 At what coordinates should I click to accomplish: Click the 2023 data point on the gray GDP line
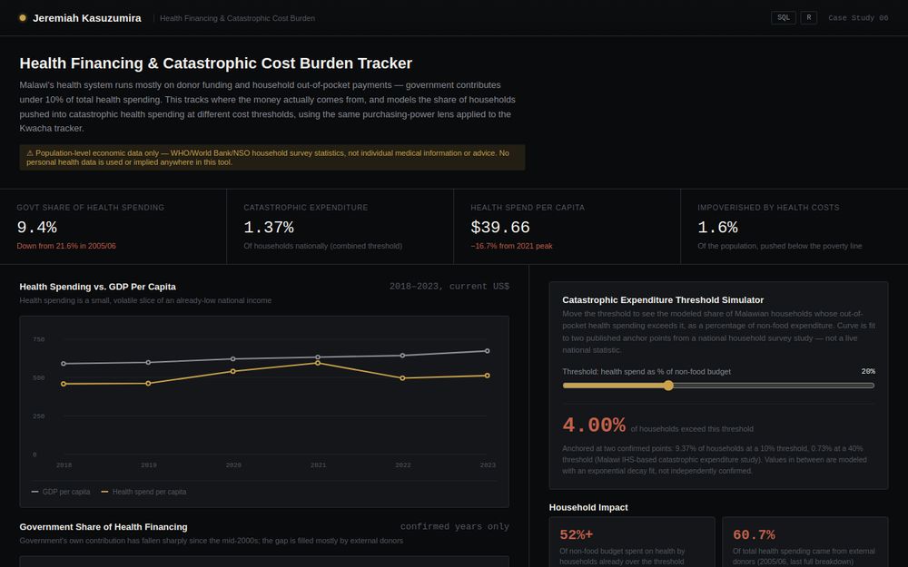pos(487,350)
